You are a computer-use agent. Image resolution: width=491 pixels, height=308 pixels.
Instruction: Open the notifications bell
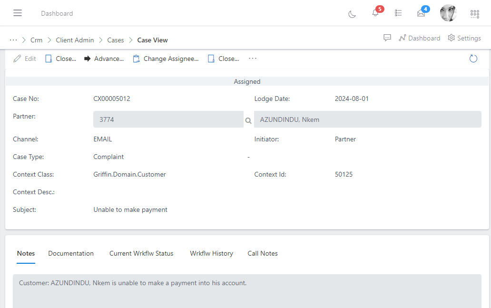pyautogui.click(x=375, y=13)
